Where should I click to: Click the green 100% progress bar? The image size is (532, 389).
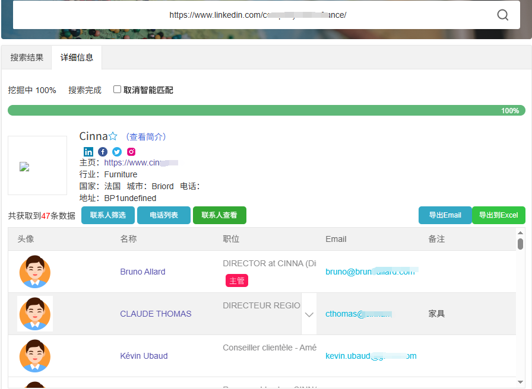(267, 110)
